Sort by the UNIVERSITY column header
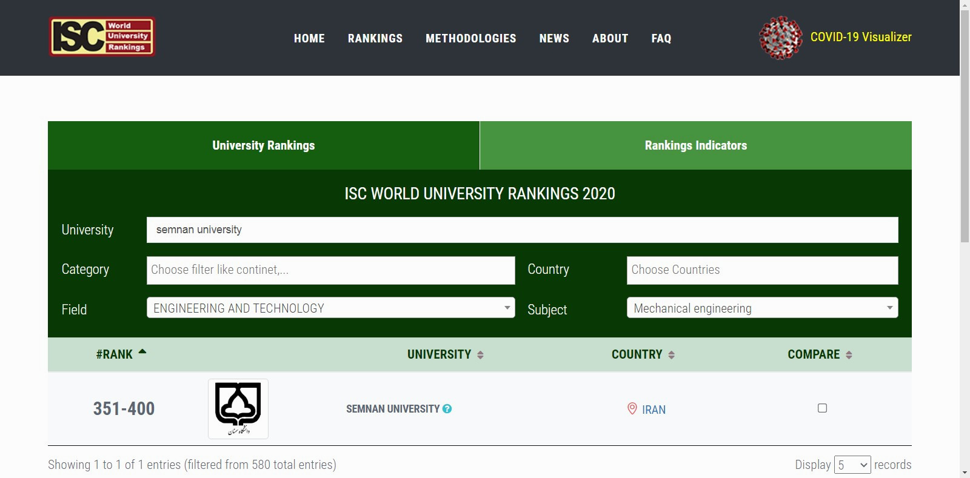This screenshot has height=478, width=970. coord(439,354)
